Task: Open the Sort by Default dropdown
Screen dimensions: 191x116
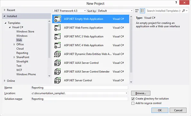Action: 115,11
